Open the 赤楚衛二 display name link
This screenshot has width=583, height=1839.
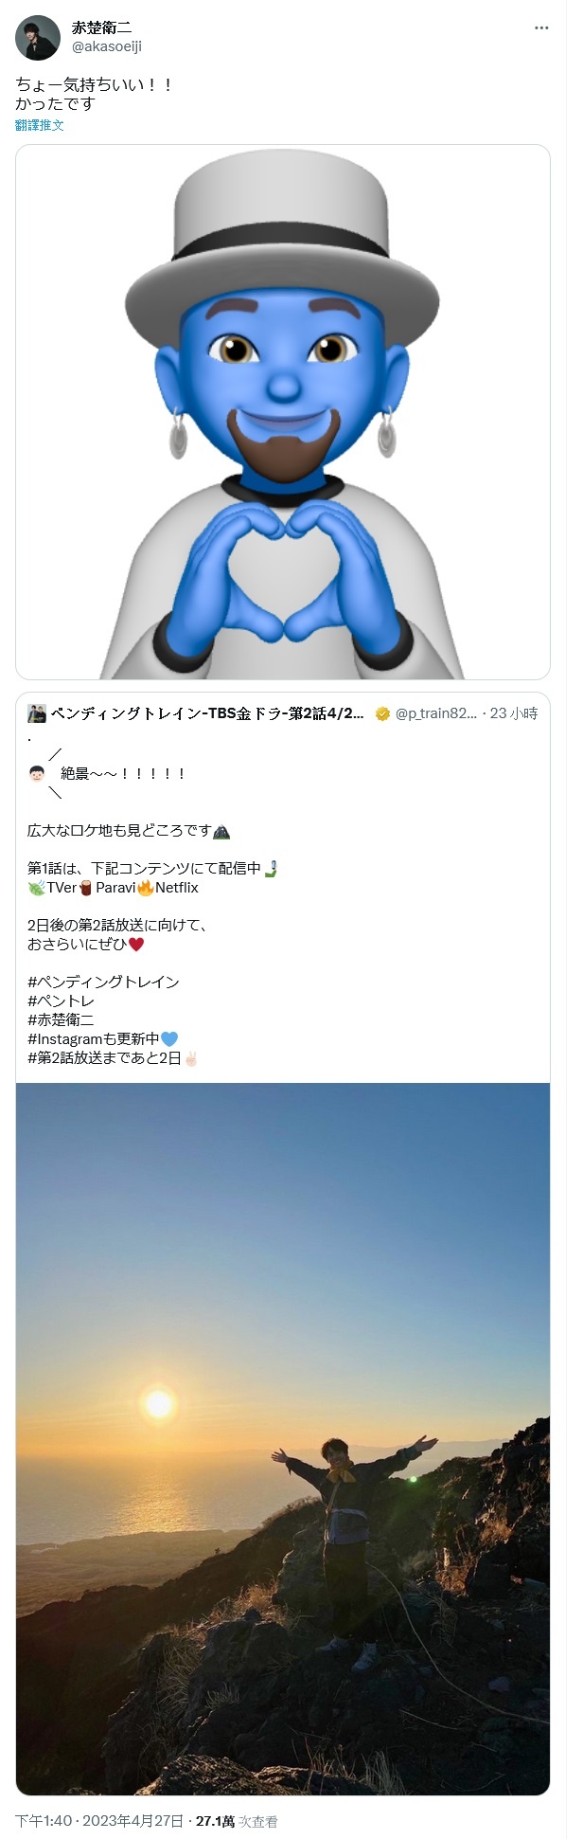tap(101, 28)
